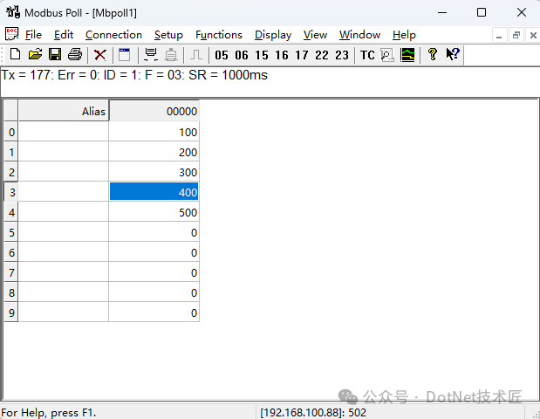Viewport: 540px width, 419px height.
Task: Open function 23 read/write registers
Action: (342, 55)
